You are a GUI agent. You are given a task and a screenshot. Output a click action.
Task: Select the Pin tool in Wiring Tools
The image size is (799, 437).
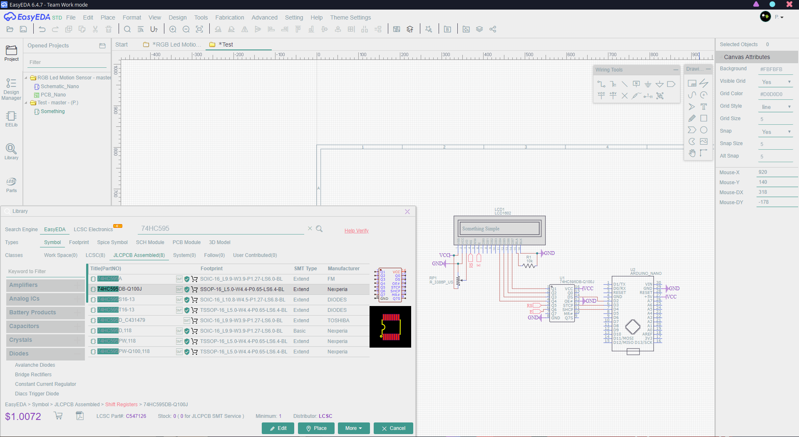[x=648, y=96]
